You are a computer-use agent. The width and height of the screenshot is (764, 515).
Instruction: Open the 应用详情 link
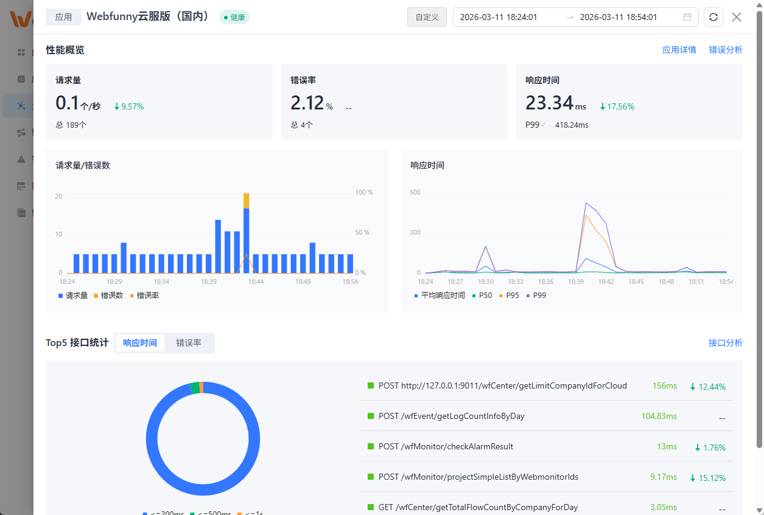coord(679,50)
